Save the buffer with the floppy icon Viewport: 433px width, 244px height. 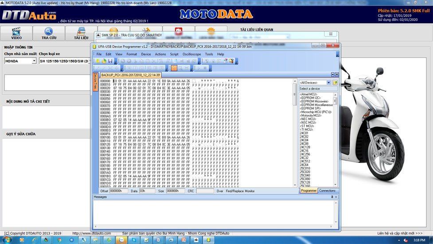tap(110, 61)
